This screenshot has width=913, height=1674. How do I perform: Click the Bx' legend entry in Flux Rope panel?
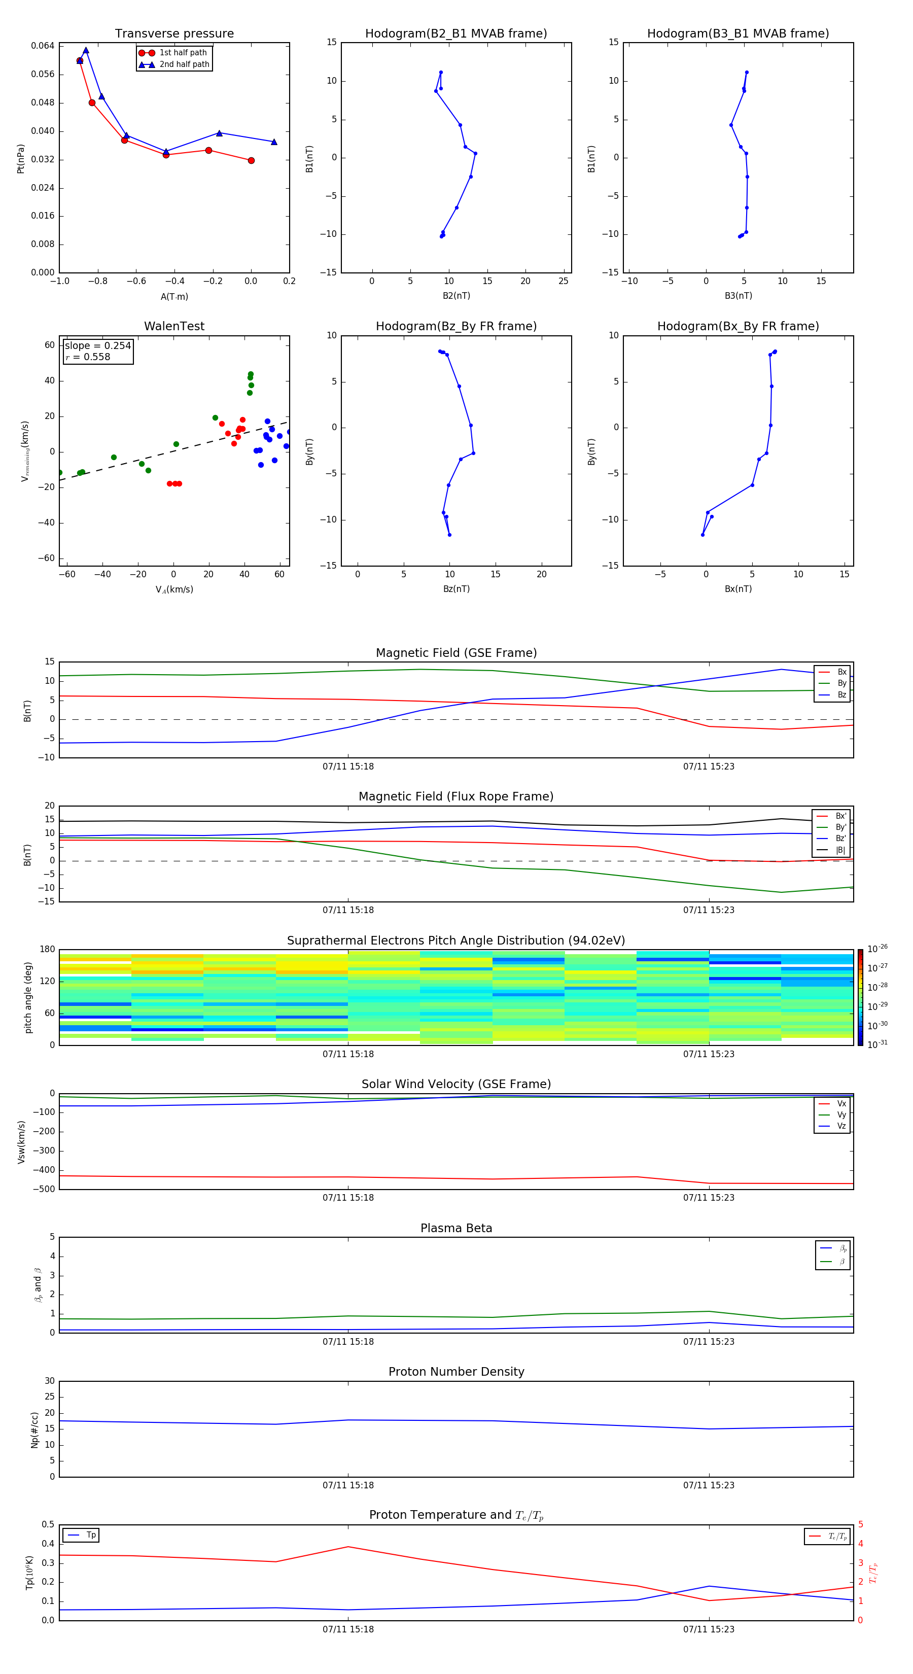tap(831, 816)
